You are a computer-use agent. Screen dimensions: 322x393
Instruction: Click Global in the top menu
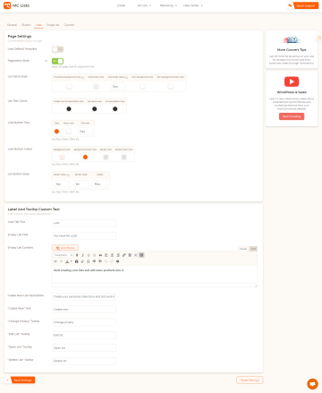click(121, 5)
